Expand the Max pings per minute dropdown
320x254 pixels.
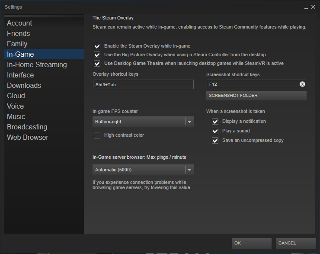pyautogui.click(x=143, y=170)
